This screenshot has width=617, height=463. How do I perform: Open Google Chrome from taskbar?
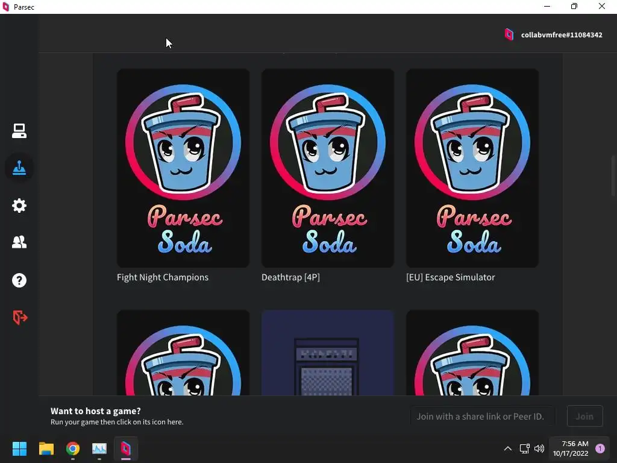(x=73, y=449)
